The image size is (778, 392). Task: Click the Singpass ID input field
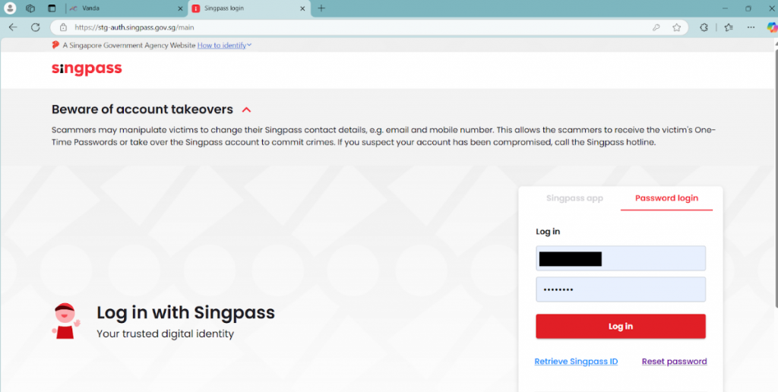[621, 258]
